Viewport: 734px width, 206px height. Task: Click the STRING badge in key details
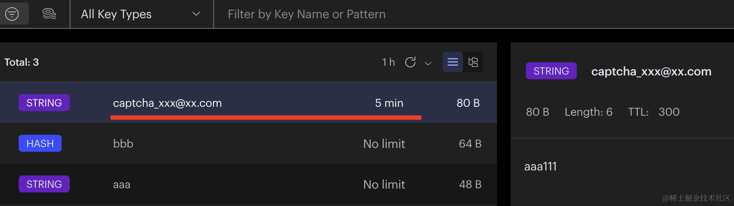click(551, 71)
